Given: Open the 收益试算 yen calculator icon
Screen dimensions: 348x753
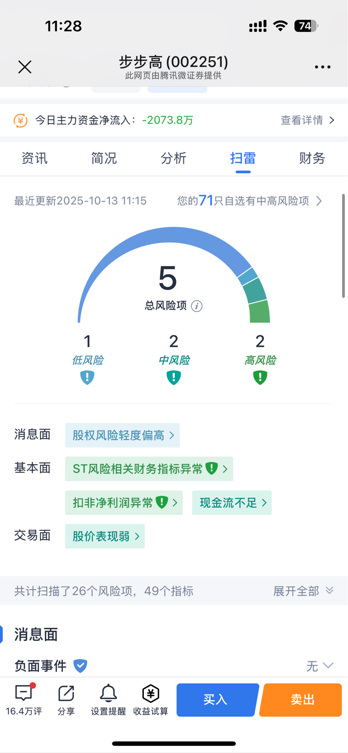Looking at the screenshot, I should (151, 694).
